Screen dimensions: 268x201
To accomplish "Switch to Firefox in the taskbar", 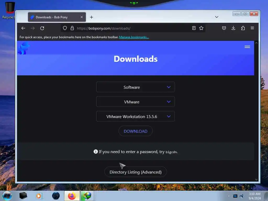I will click(x=72, y=196).
